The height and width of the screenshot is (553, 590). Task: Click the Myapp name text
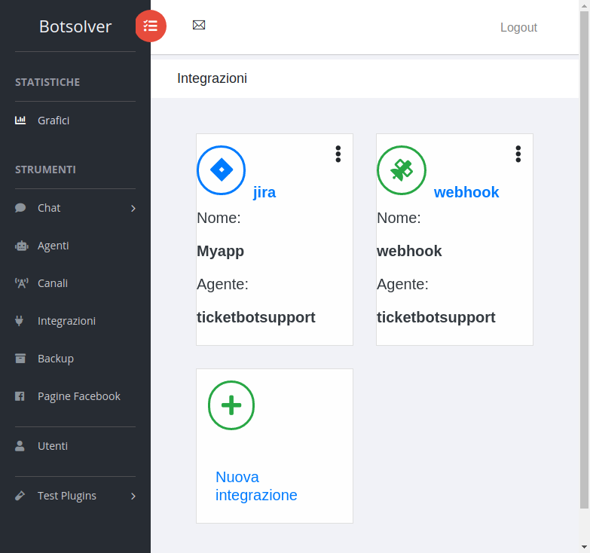click(221, 252)
